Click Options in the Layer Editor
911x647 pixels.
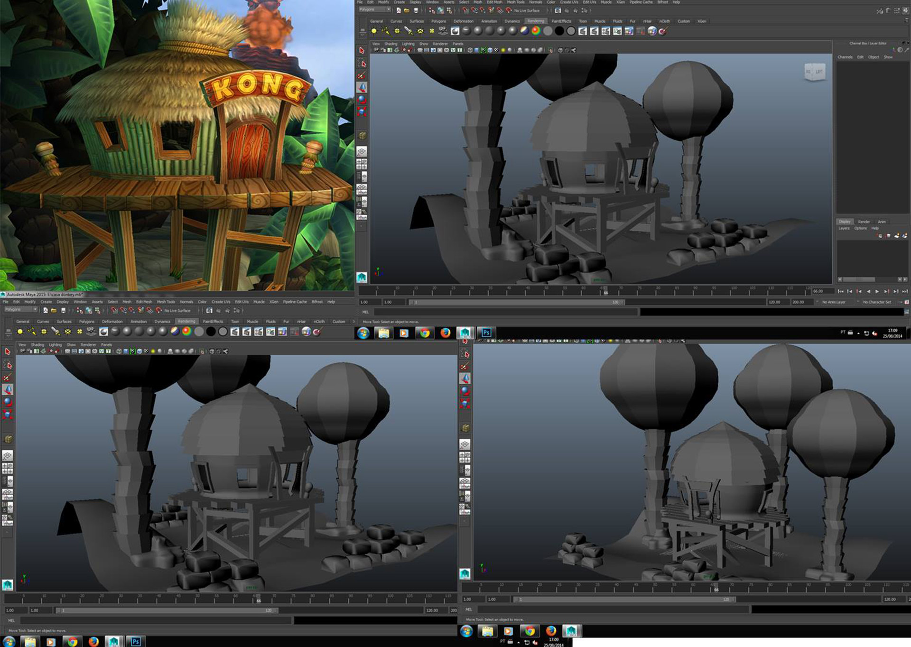[x=860, y=228]
